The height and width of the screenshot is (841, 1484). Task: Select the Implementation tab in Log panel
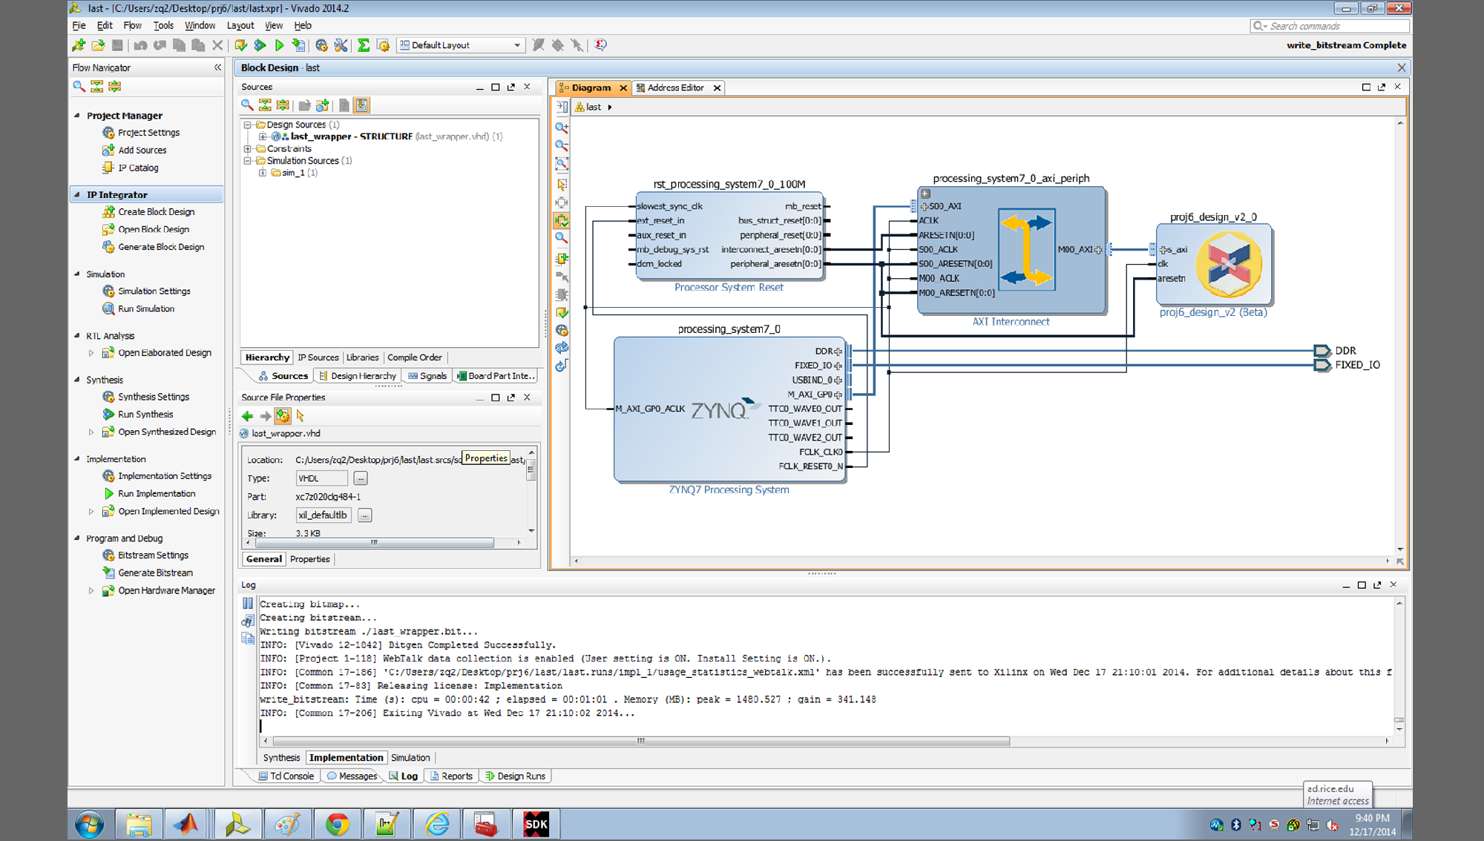point(346,756)
